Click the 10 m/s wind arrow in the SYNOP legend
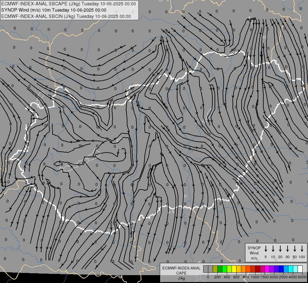The height and width of the screenshot is (283, 308). click(x=273, y=249)
